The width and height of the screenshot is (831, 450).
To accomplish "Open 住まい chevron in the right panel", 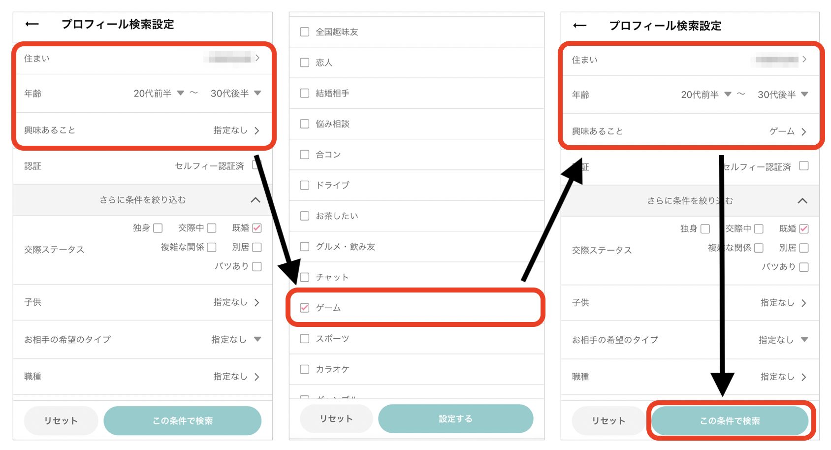I will (x=804, y=60).
